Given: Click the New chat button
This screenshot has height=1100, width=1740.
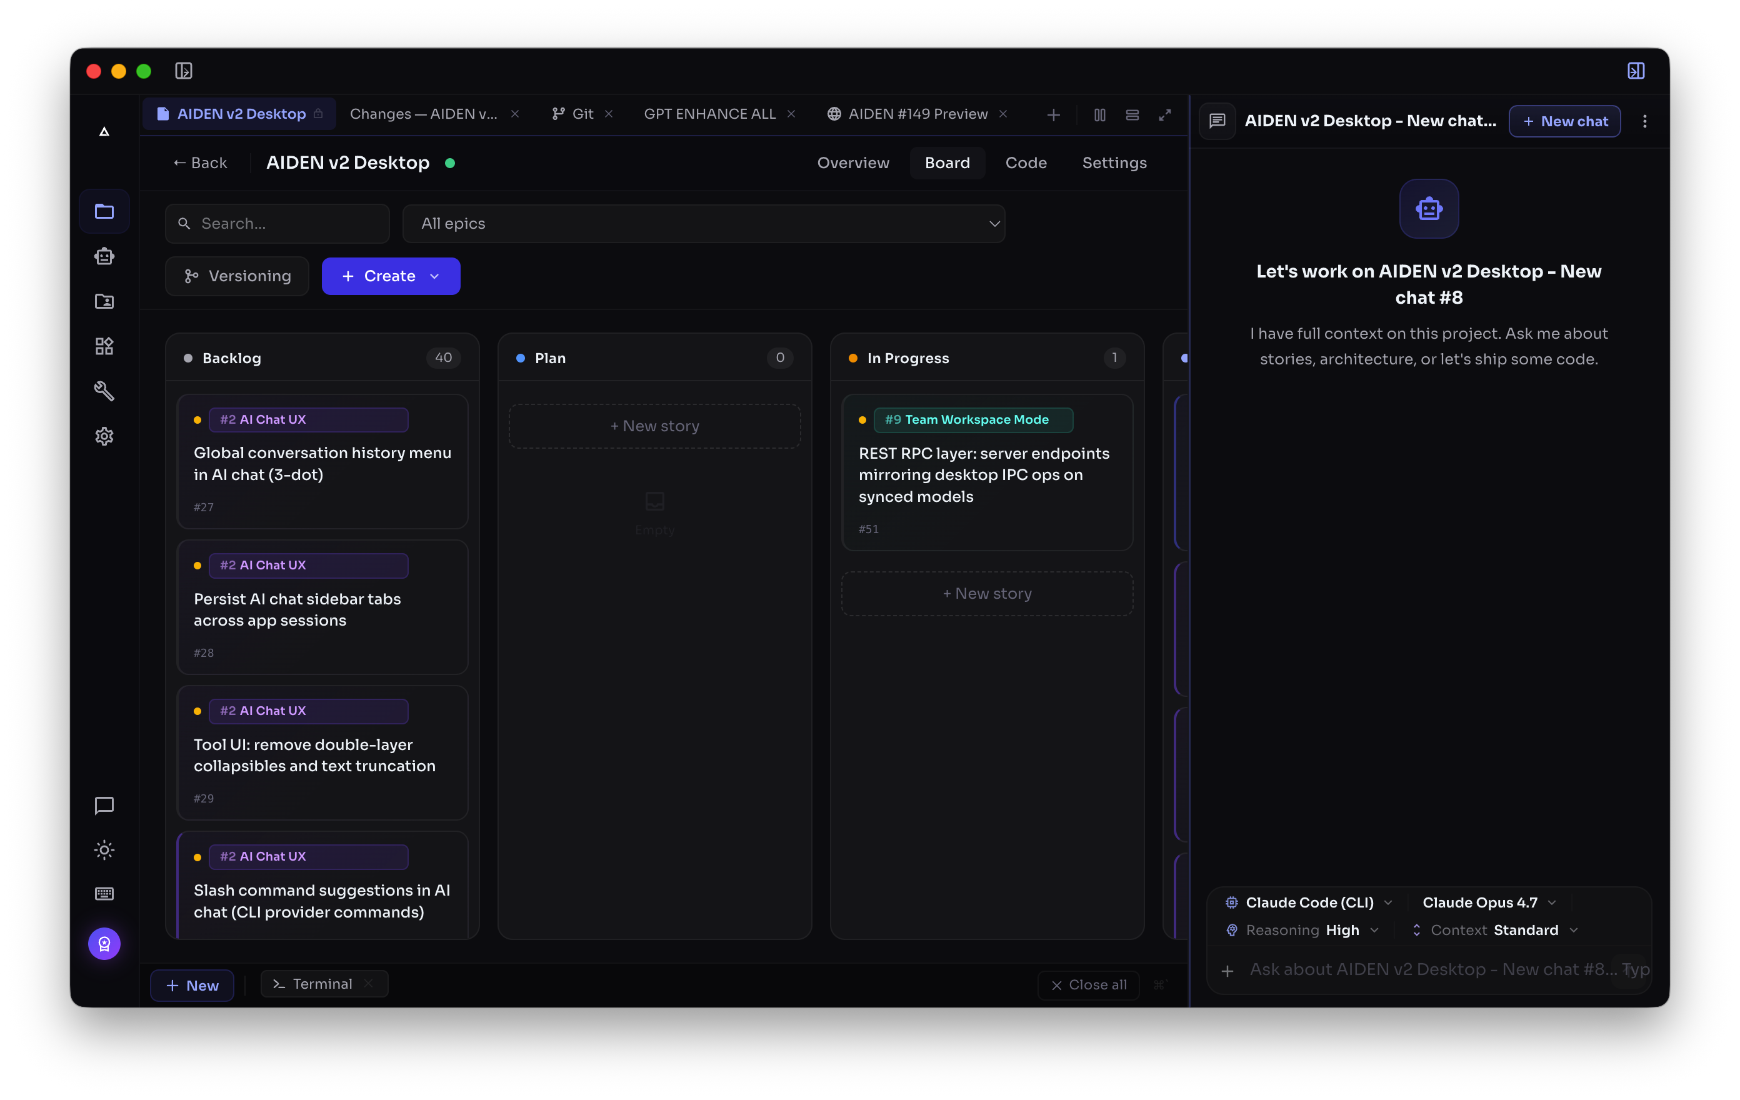Looking at the screenshot, I should click(1564, 121).
